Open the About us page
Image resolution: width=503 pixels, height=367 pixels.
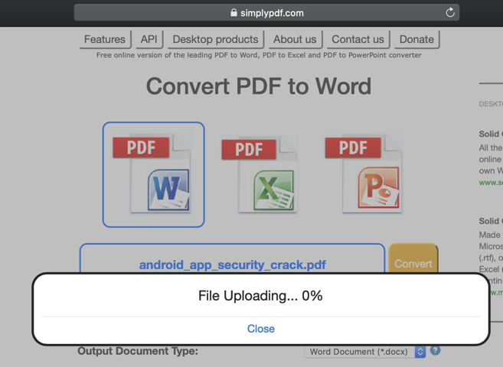point(295,40)
